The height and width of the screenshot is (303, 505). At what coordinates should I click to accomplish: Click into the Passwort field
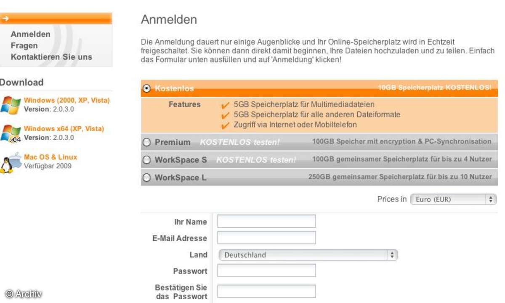[266, 271]
